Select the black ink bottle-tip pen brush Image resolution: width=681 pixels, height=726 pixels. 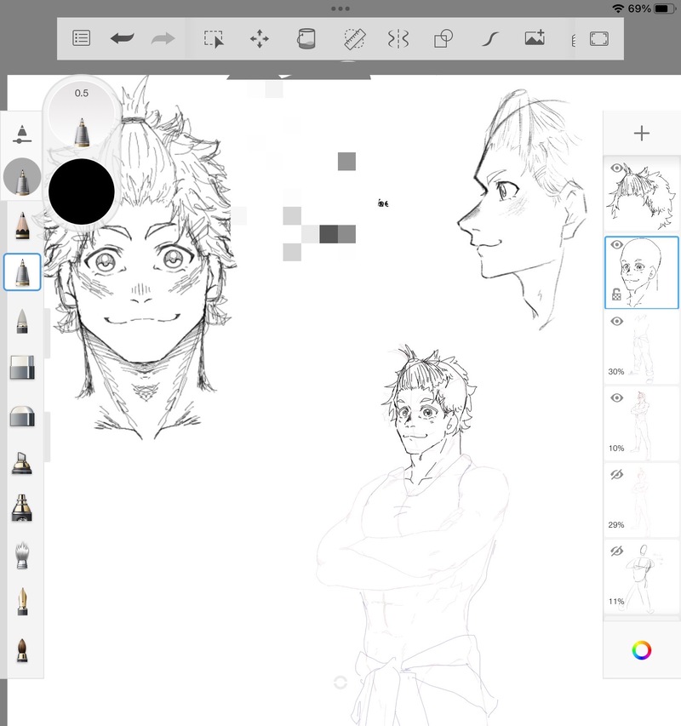coord(22,508)
